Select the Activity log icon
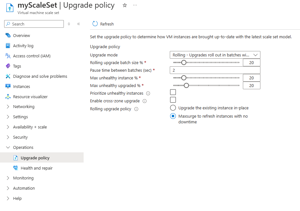Image resolution: width=300 pixels, height=211 pixels. click(x=9, y=46)
